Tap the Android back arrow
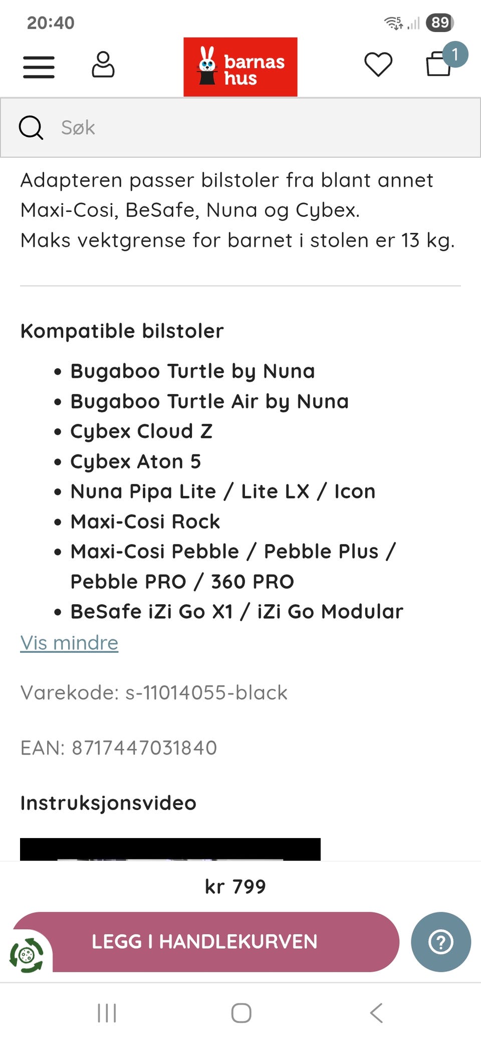Viewport: 481px width, 1042px height. coord(376,1012)
